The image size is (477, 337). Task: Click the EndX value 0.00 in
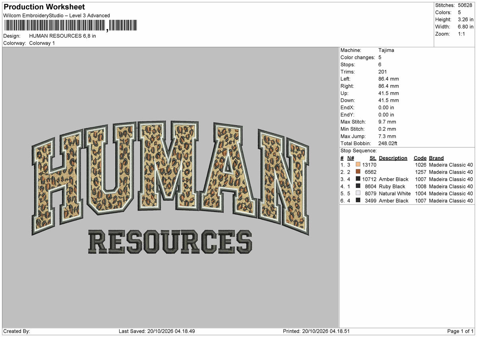point(386,107)
